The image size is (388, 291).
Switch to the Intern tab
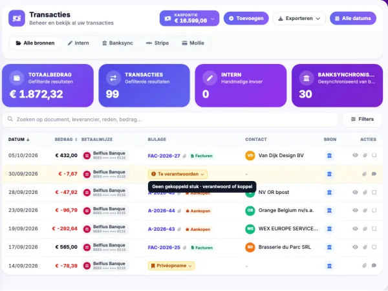click(78, 43)
